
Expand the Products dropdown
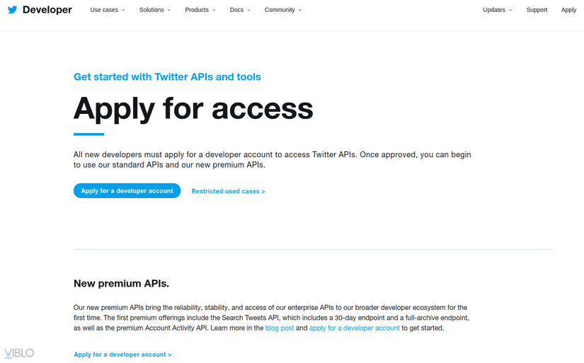(x=200, y=10)
